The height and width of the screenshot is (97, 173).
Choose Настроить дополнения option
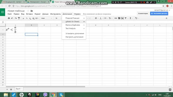tap(74, 37)
